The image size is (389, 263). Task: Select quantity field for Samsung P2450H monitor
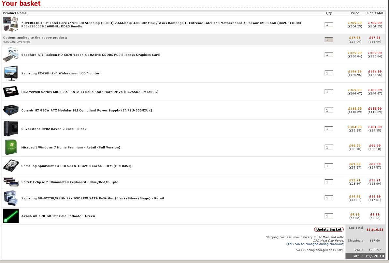click(x=329, y=73)
